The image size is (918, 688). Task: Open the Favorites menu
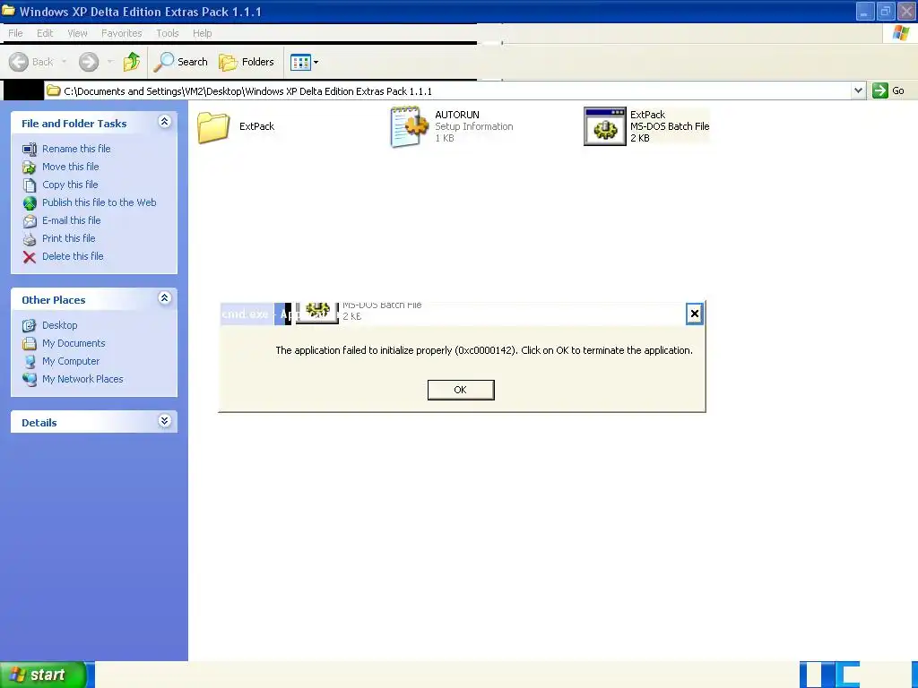coord(122,33)
